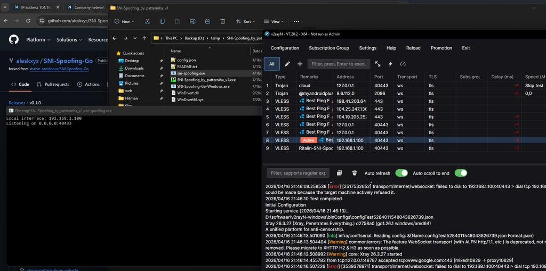Click the pencil edit icon in v2rayN

pyautogui.click(x=287, y=64)
